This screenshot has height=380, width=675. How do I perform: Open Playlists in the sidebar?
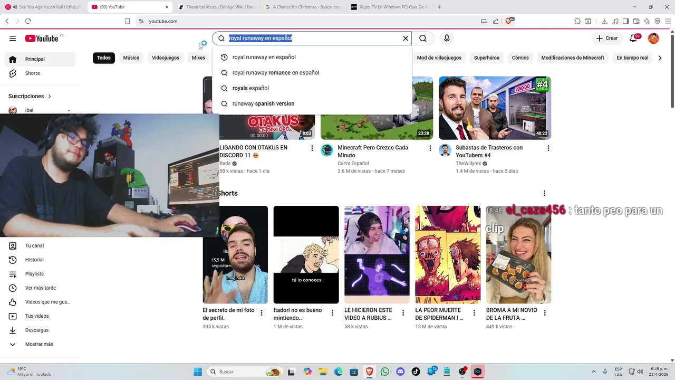click(40, 274)
